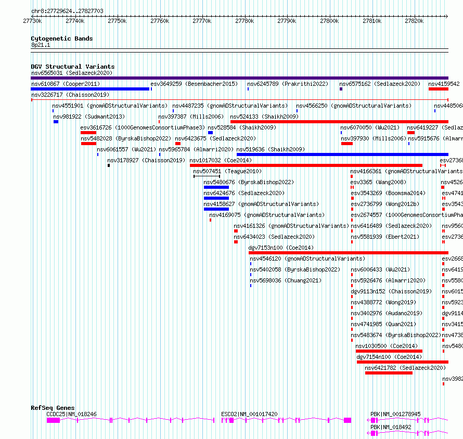Select nsv4741985 (Quan2021) label
Viewport: 463px width, 439px height.
click(x=383, y=324)
